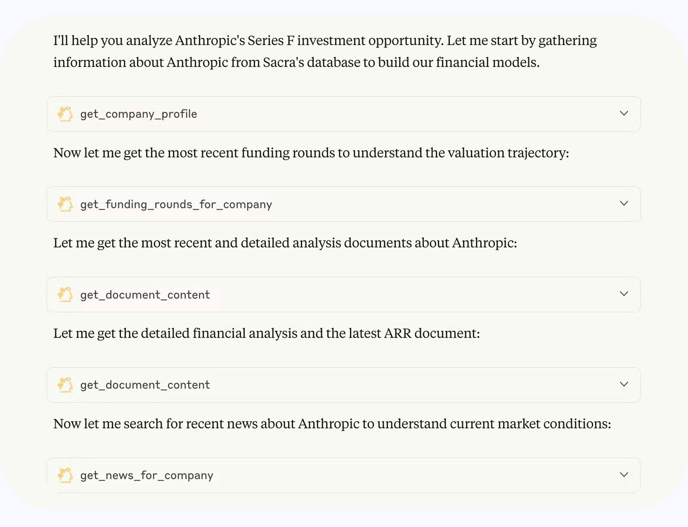The image size is (688, 527).
Task: Click the icon of the get_document_content call below ARR document sentence
Action: (x=65, y=385)
